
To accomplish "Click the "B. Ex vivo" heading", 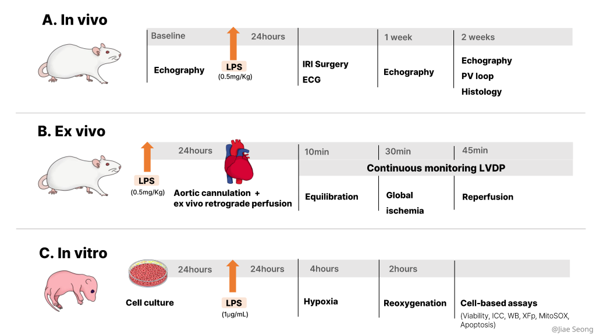I will [72, 131].
